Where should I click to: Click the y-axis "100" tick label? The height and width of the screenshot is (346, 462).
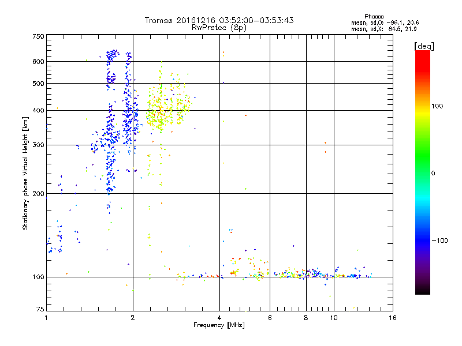pyautogui.click(x=38, y=277)
